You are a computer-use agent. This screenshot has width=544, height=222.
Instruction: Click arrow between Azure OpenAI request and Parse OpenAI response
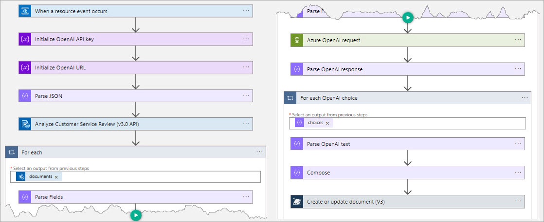[x=408, y=55]
